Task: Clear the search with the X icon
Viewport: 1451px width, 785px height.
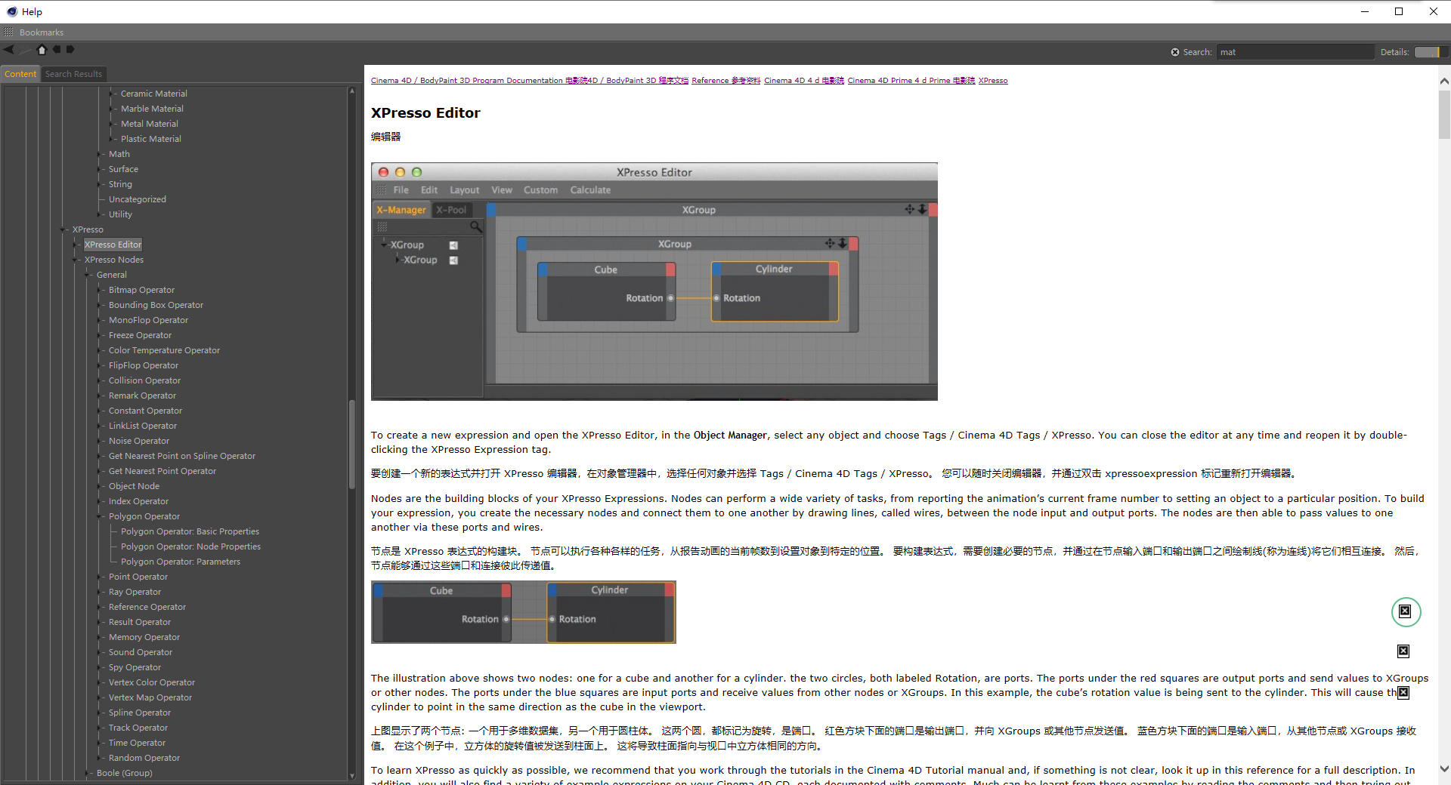Action: pos(1175,52)
